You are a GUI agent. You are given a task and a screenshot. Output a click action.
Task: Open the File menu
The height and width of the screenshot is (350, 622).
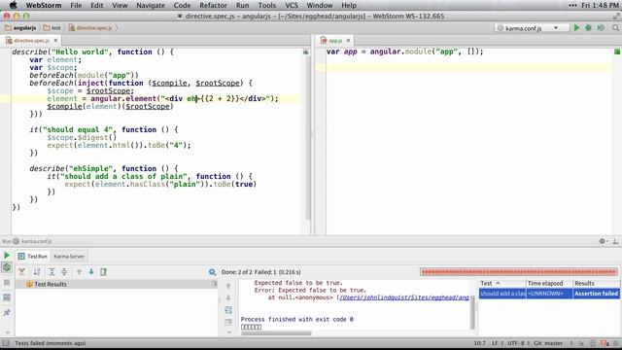[76, 5]
